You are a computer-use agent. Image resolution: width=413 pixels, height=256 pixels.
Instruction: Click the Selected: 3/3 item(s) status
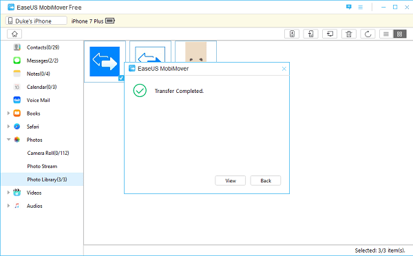(380, 250)
